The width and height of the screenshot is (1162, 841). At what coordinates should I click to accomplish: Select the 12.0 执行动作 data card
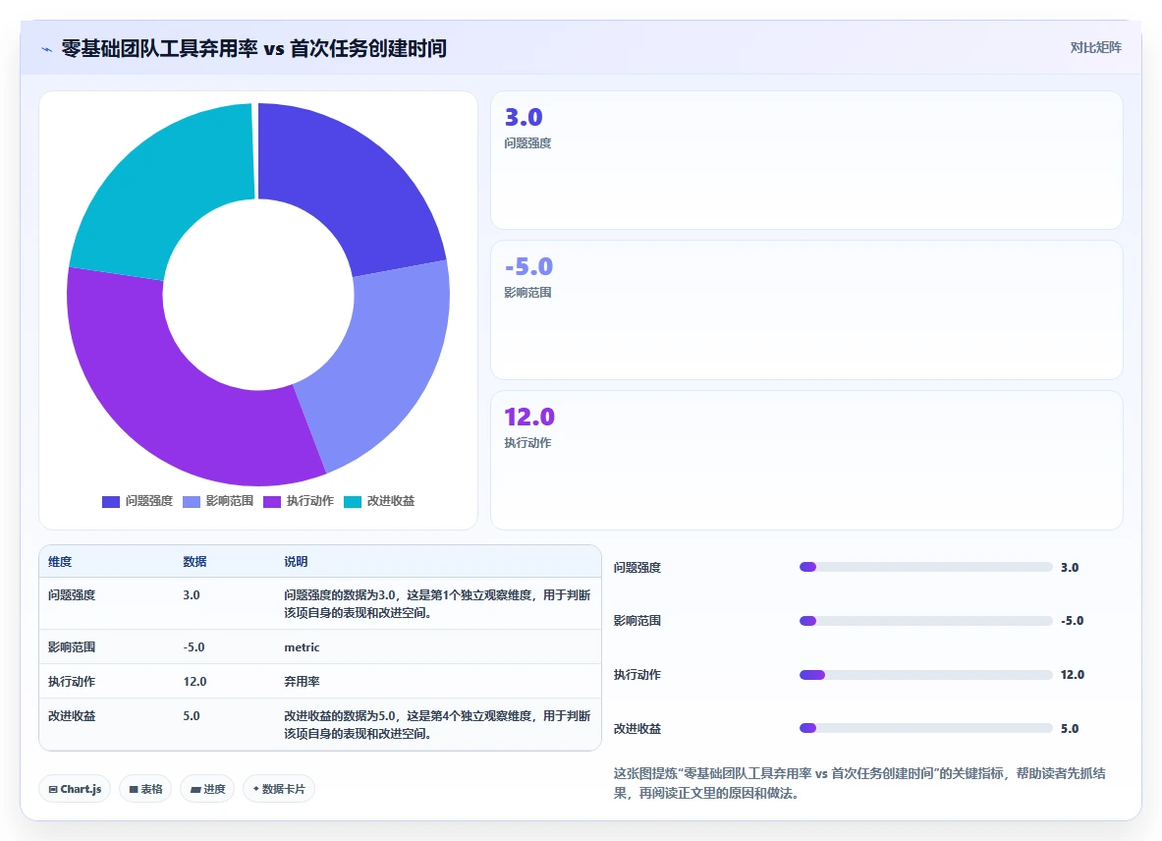(x=806, y=460)
